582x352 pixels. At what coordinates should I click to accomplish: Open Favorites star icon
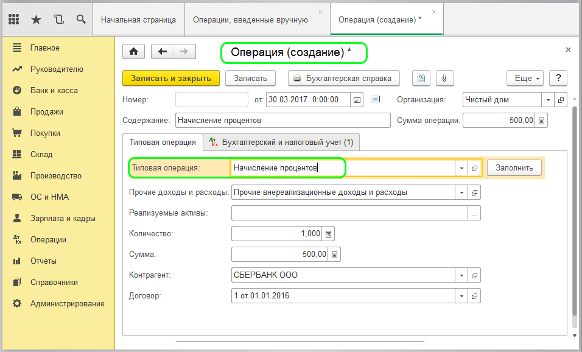36,19
